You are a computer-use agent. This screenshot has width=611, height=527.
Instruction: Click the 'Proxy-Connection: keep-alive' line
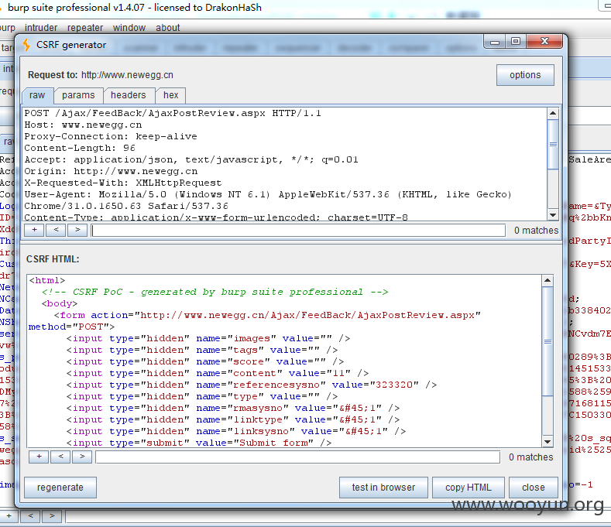click(111, 136)
